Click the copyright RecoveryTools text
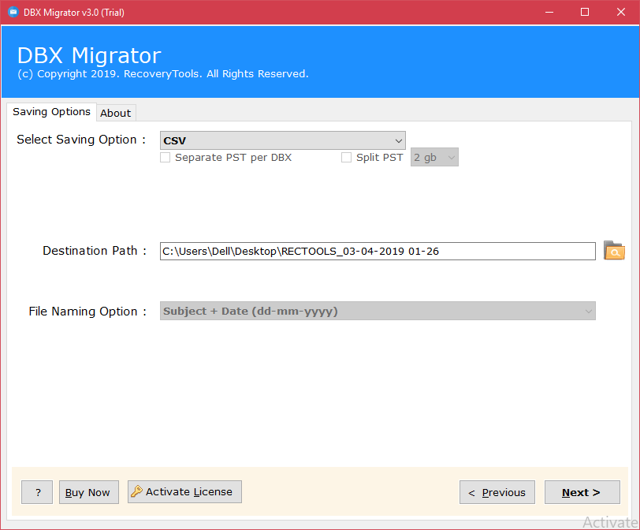 coord(163,74)
